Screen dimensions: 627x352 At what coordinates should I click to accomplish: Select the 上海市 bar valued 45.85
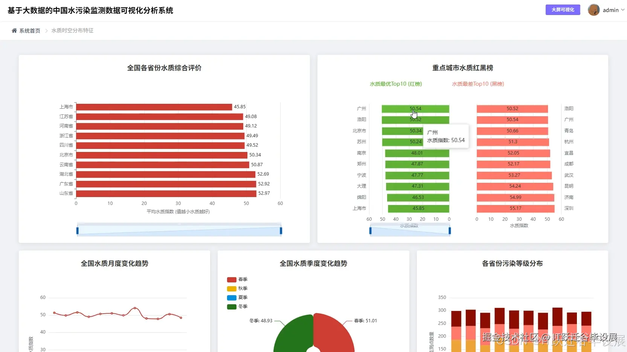pos(154,107)
